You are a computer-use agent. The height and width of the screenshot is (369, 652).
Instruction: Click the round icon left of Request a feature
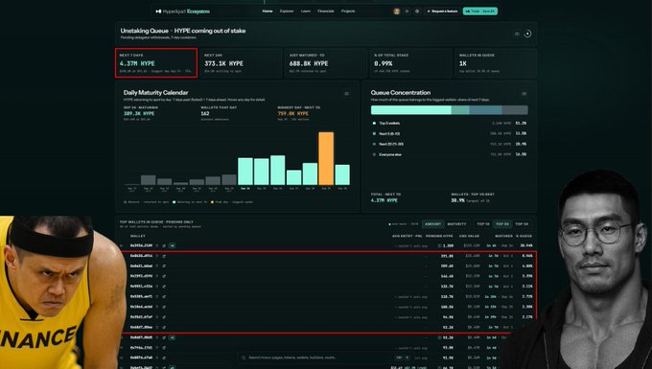pyautogui.click(x=417, y=12)
